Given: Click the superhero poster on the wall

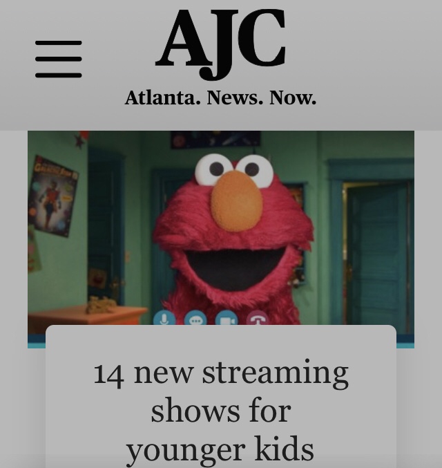Looking at the screenshot, I should click(52, 196).
